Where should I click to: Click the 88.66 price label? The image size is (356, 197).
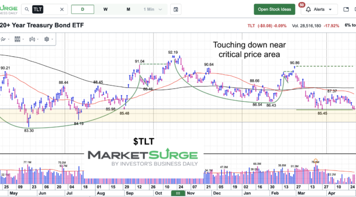tap(255, 81)
